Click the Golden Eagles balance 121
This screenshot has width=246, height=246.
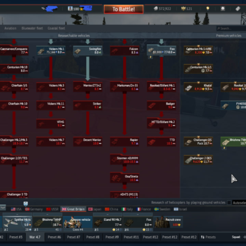coord(186,9)
